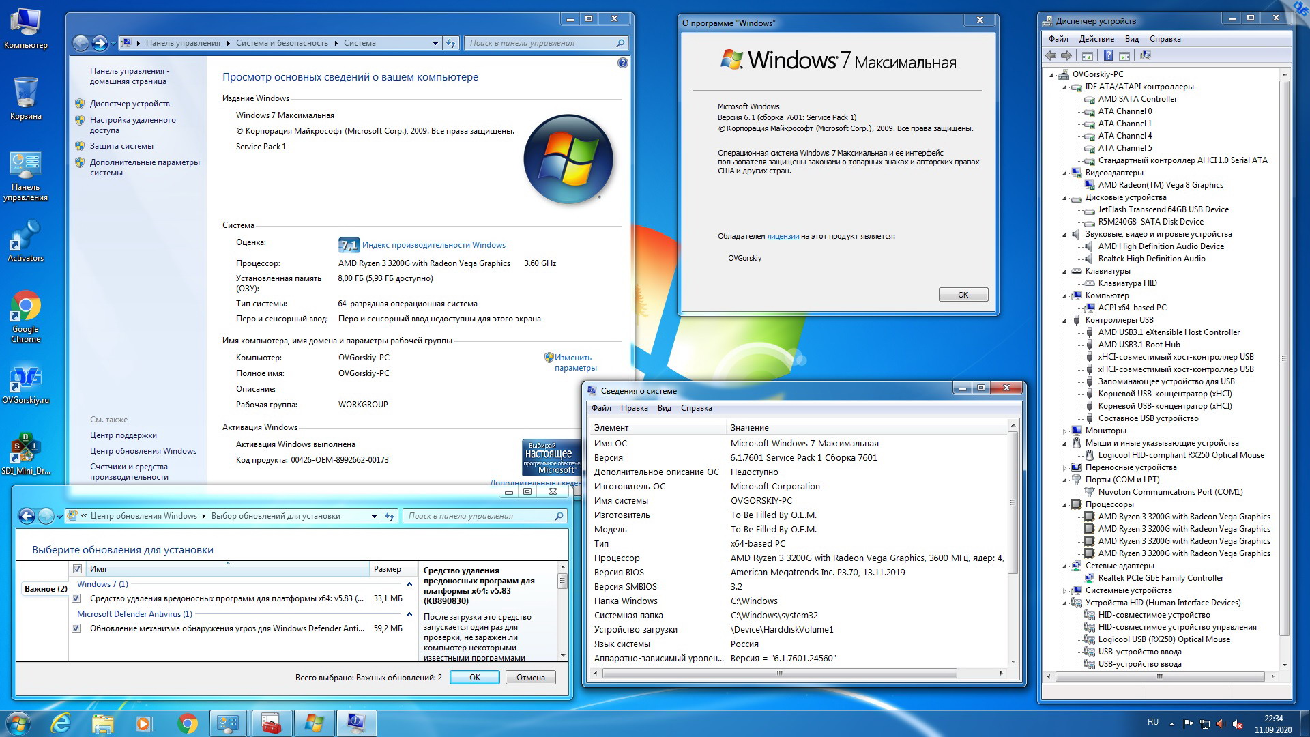This screenshot has width=1310, height=737.
Task: Open Internet Explorer from the taskbar
Action: coord(61,723)
